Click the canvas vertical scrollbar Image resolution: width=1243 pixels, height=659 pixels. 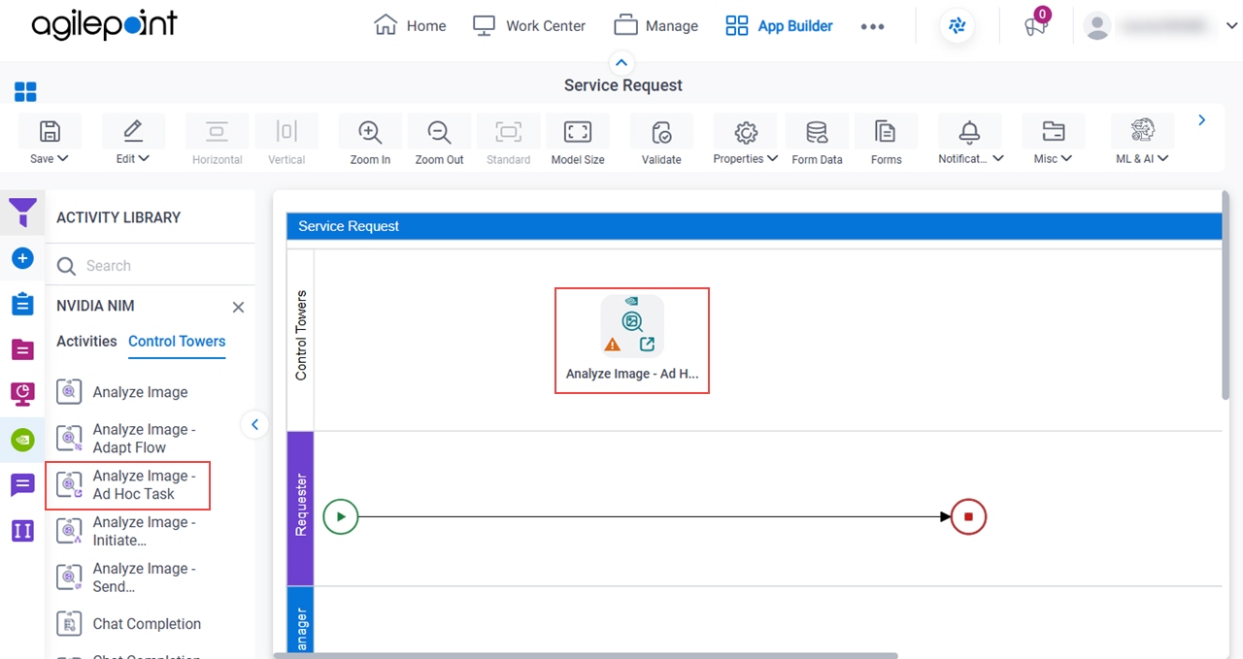(x=1226, y=295)
